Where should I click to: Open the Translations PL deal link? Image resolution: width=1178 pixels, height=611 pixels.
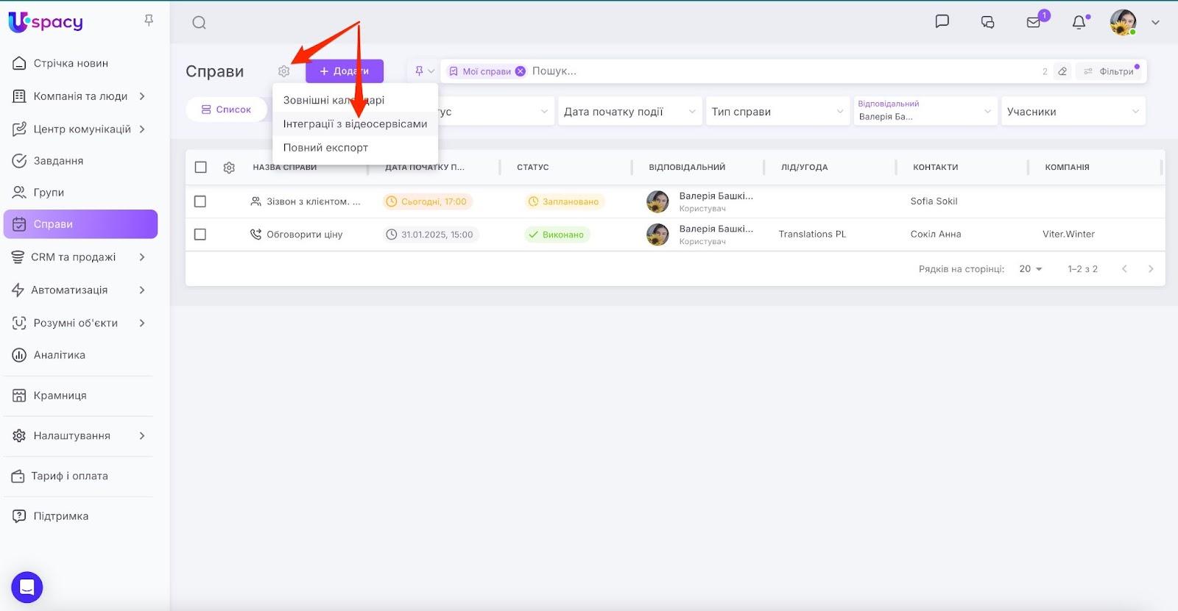(x=812, y=235)
